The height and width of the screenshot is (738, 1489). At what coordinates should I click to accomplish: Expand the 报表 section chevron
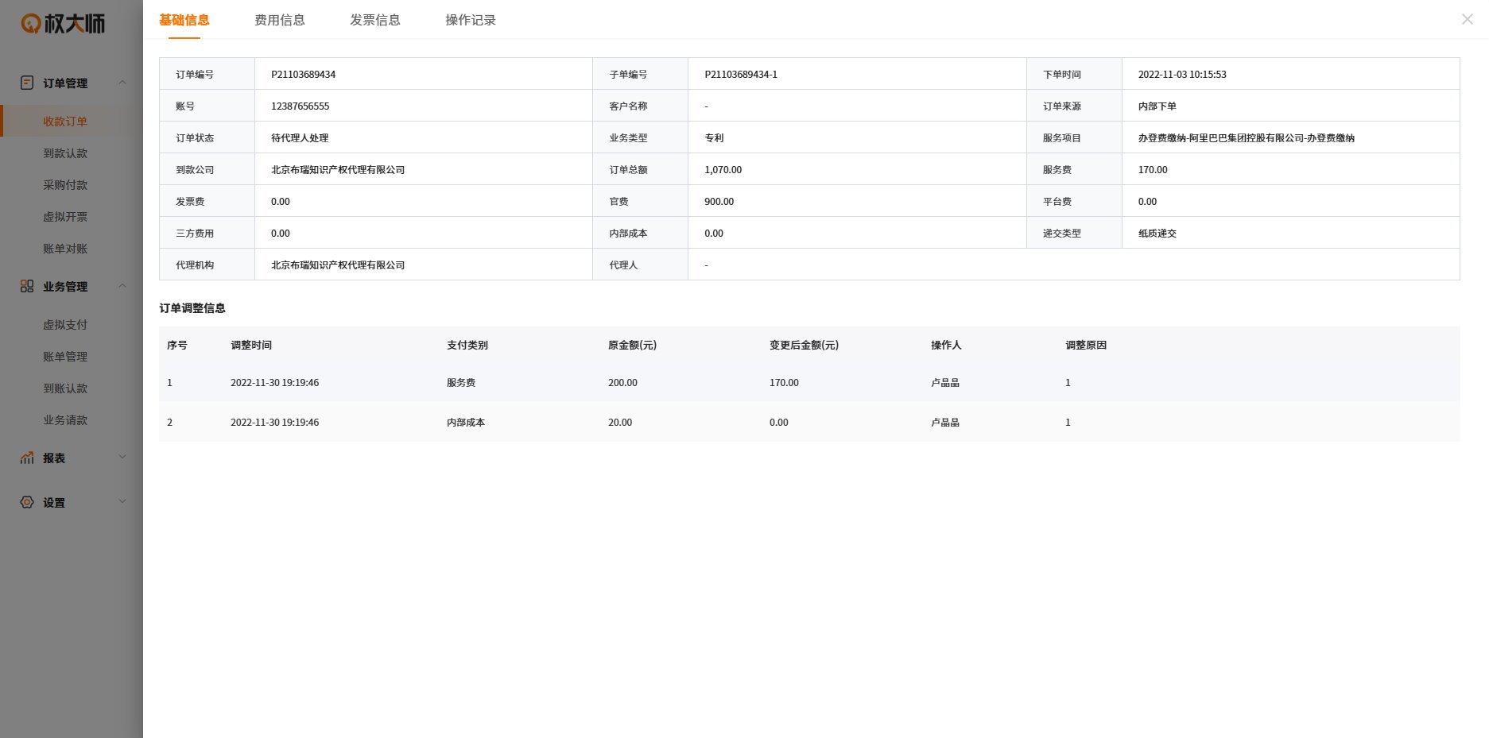(x=122, y=457)
